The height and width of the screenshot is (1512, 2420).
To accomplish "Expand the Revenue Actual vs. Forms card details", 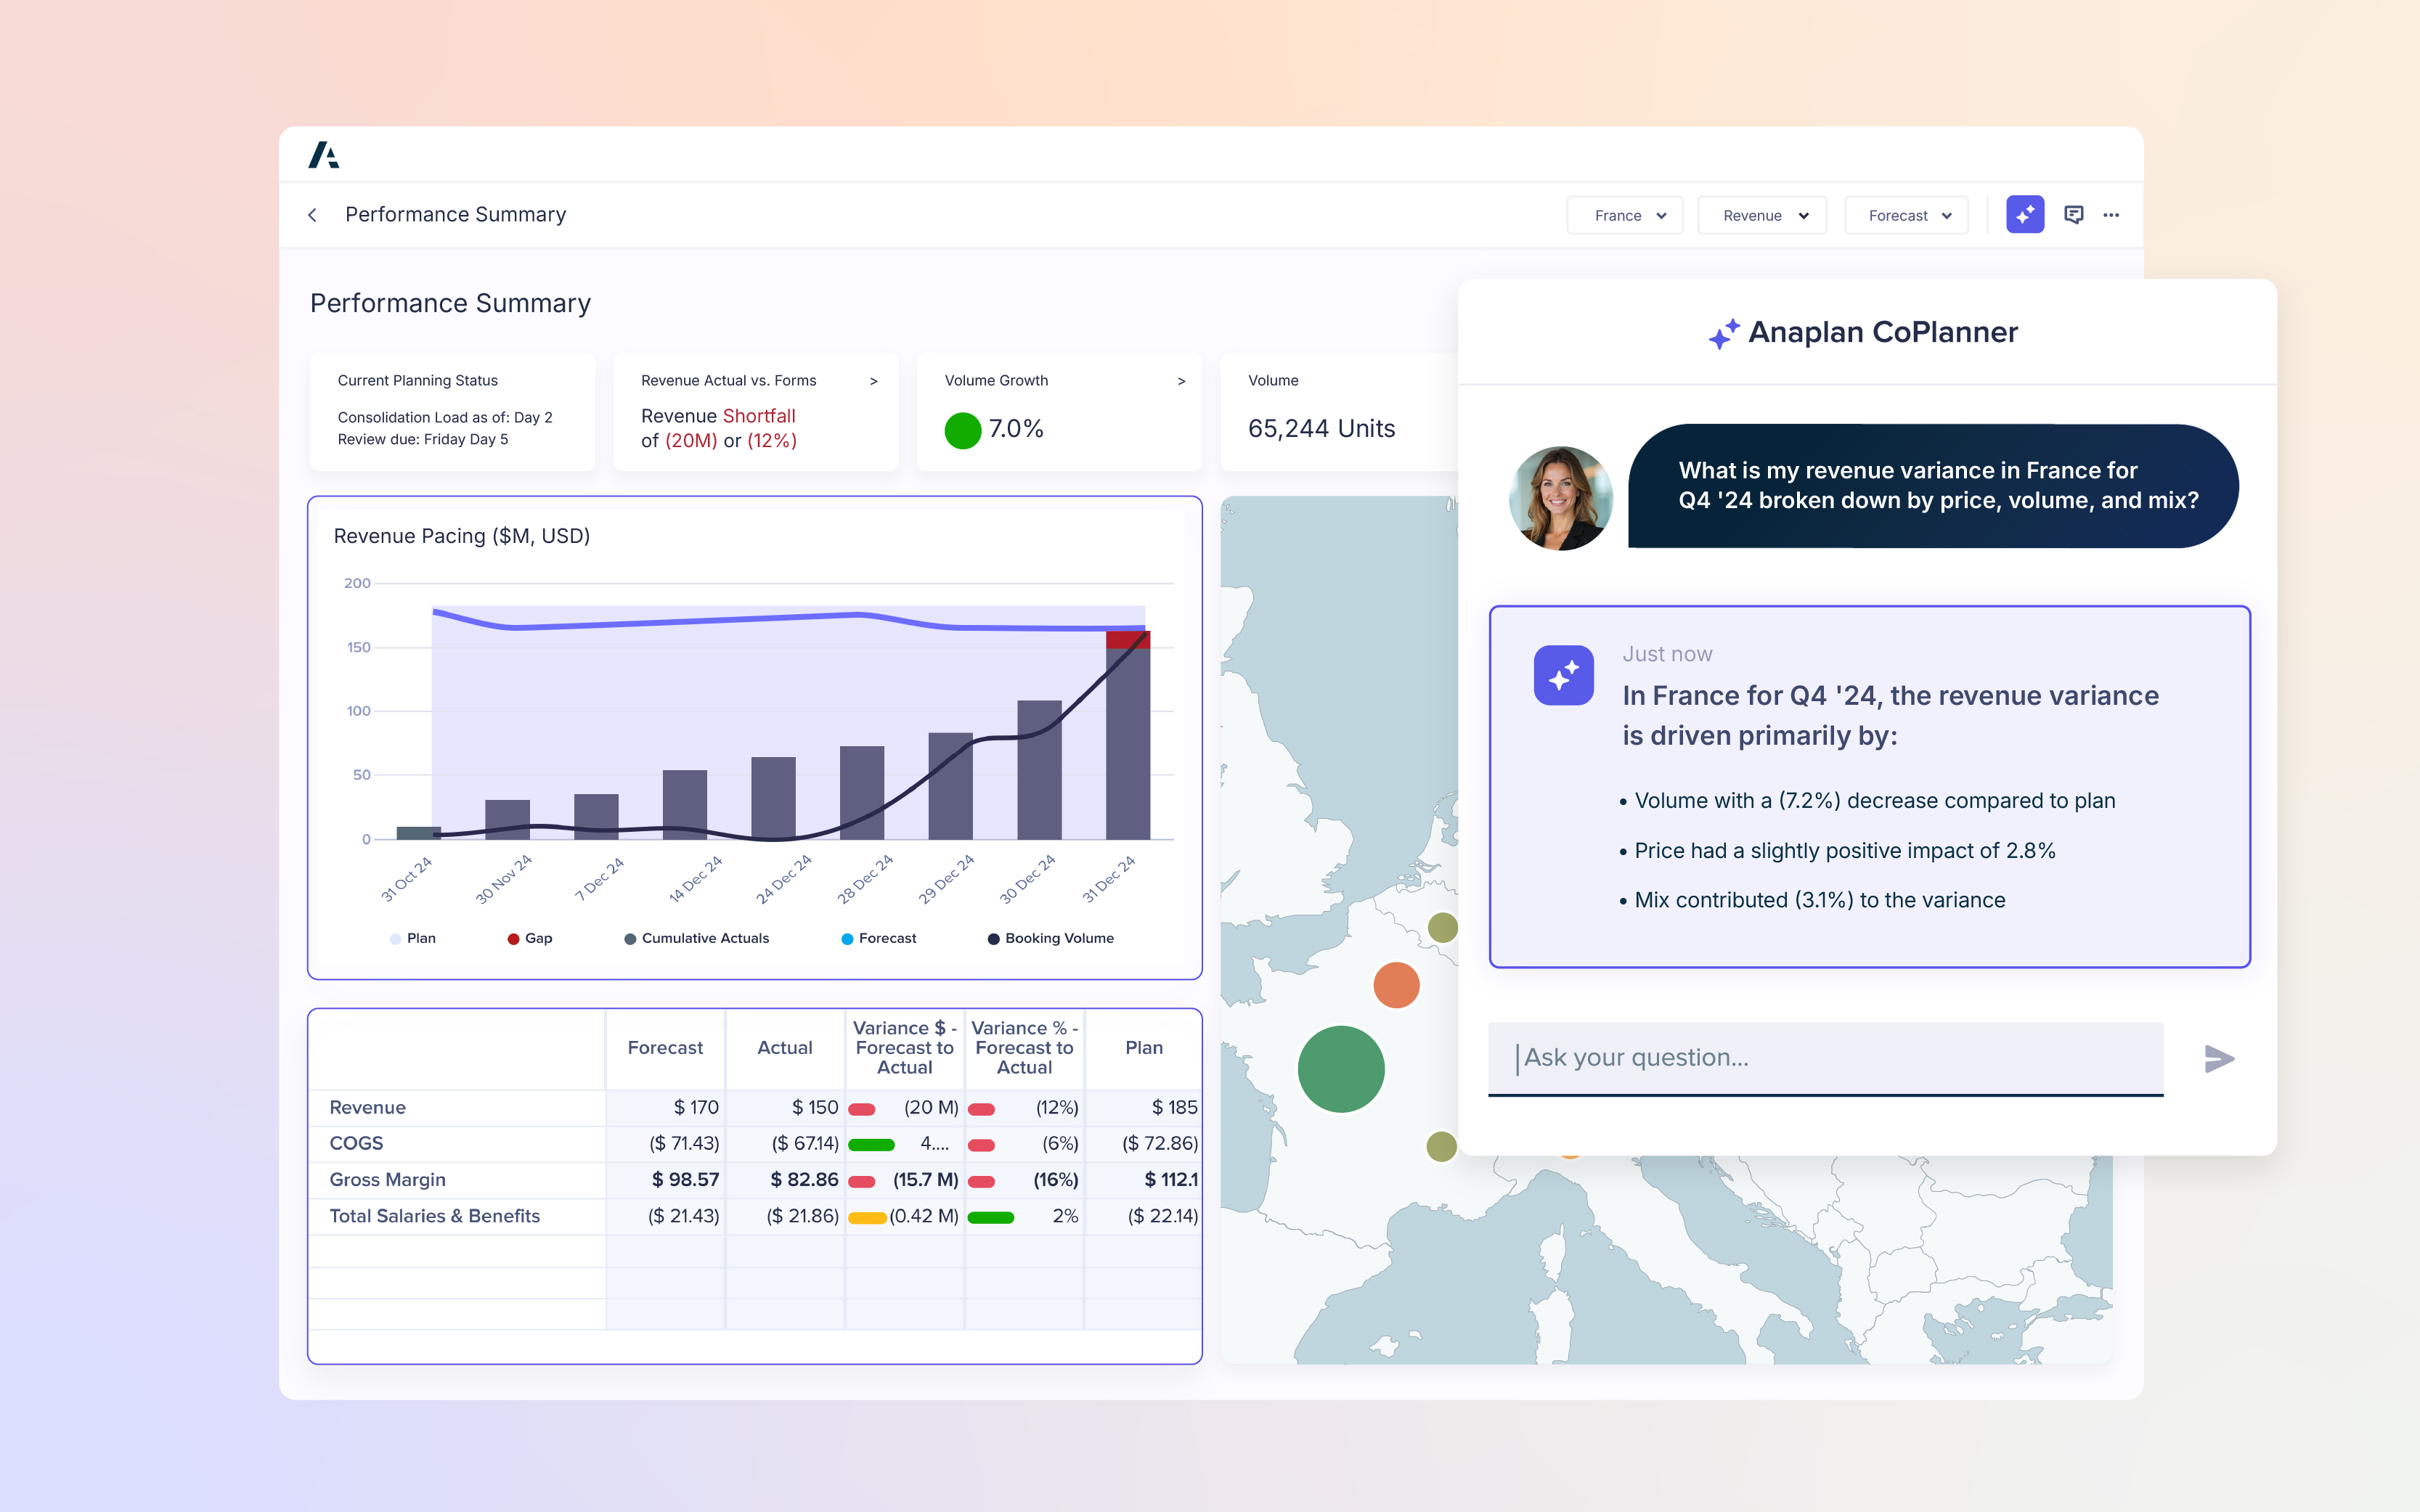I will click(874, 380).
